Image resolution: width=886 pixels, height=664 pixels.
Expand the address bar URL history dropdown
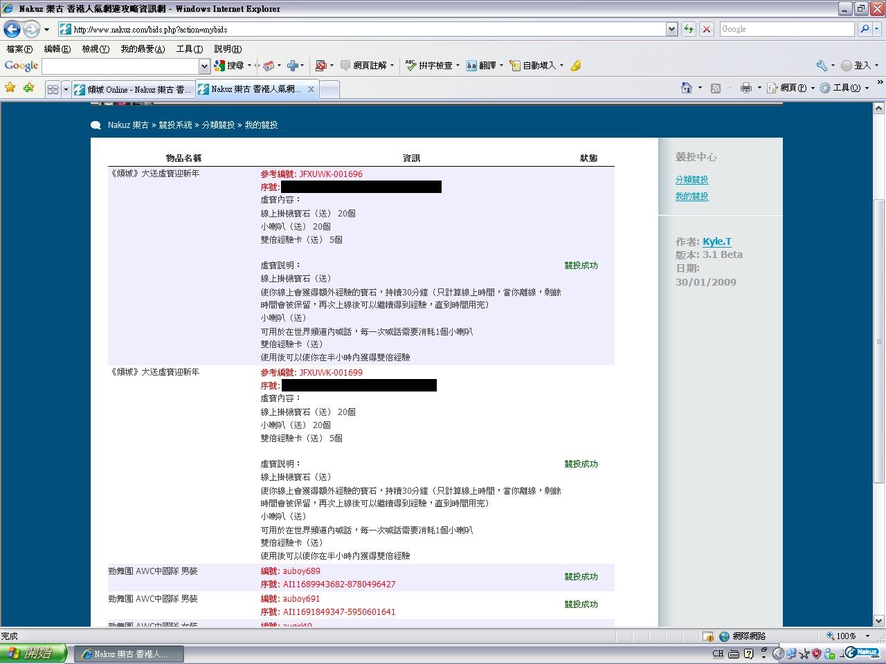pyautogui.click(x=671, y=29)
